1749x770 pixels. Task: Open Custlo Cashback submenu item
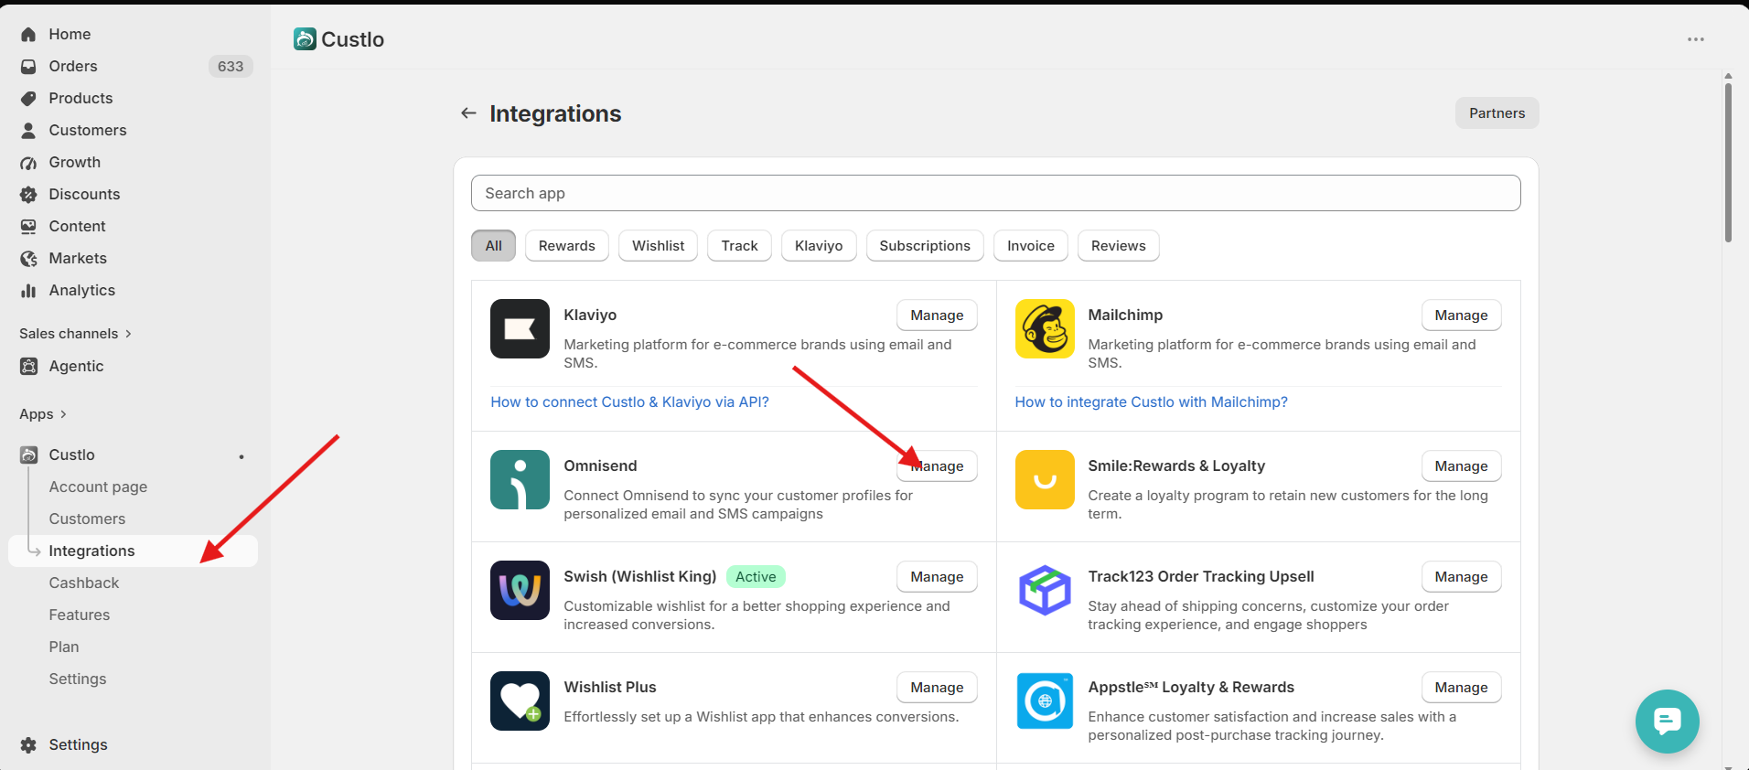84,583
